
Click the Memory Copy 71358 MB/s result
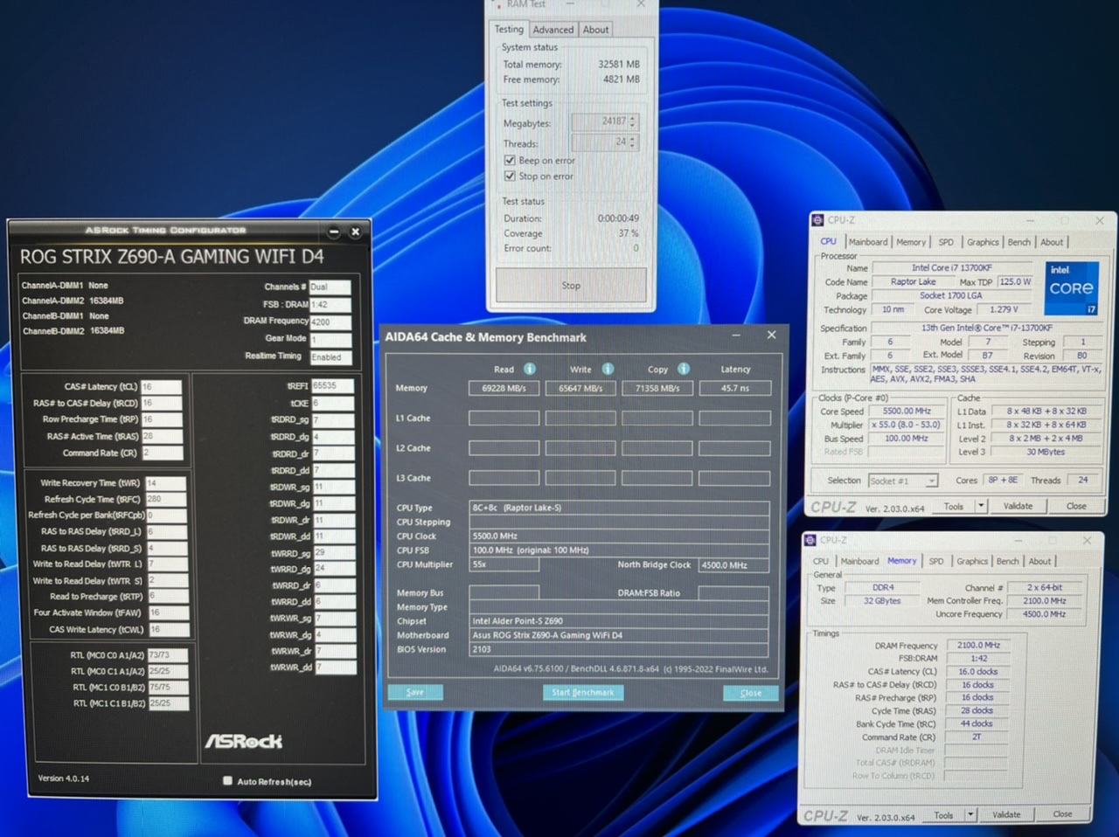click(x=657, y=388)
